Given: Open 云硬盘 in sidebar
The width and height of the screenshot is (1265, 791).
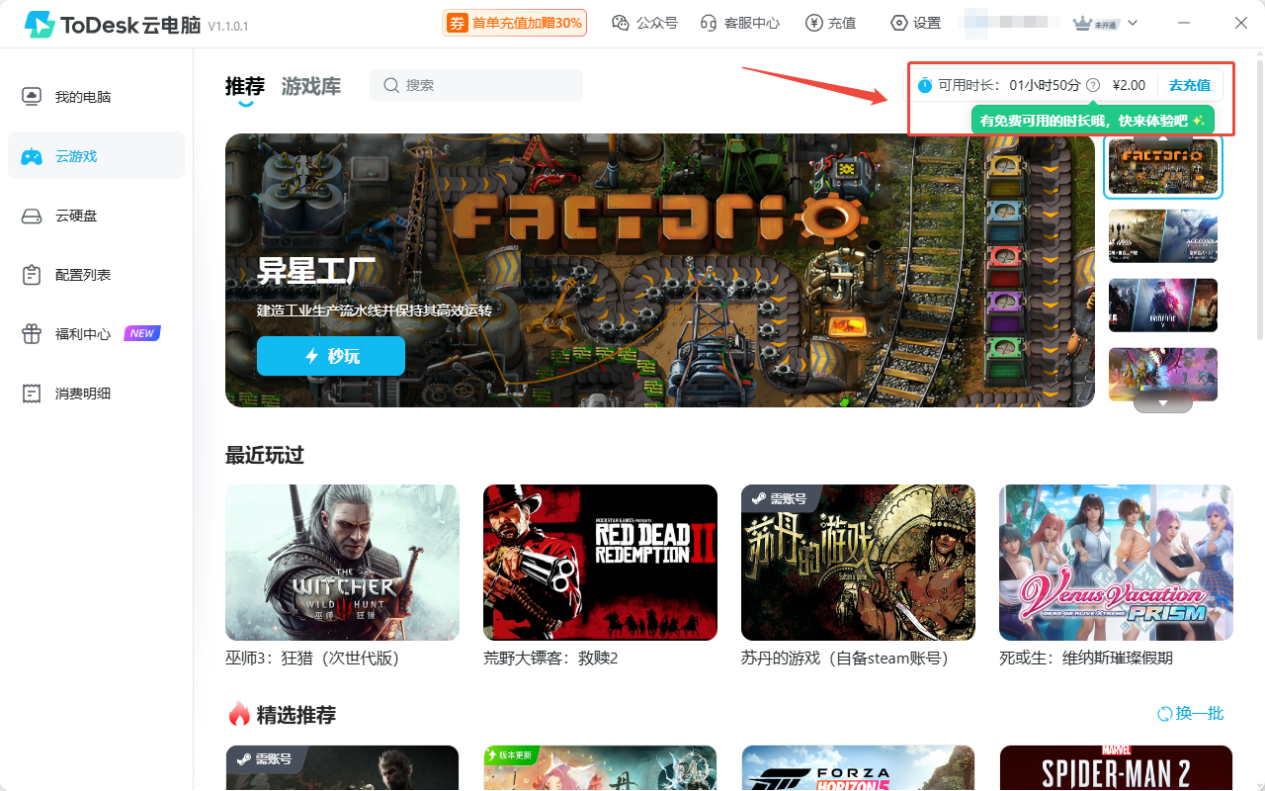Looking at the screenshot, I should click(x=96, y=216).
